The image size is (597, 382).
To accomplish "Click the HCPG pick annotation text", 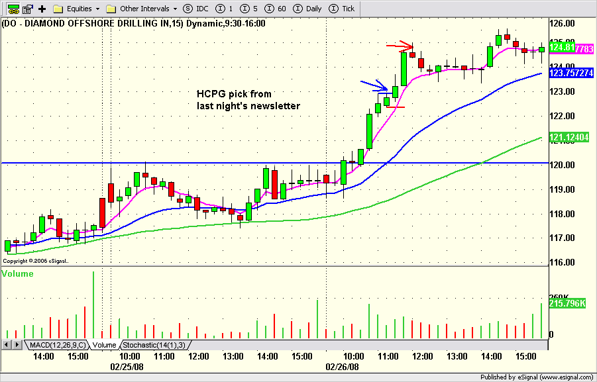I will click(248, 100).
